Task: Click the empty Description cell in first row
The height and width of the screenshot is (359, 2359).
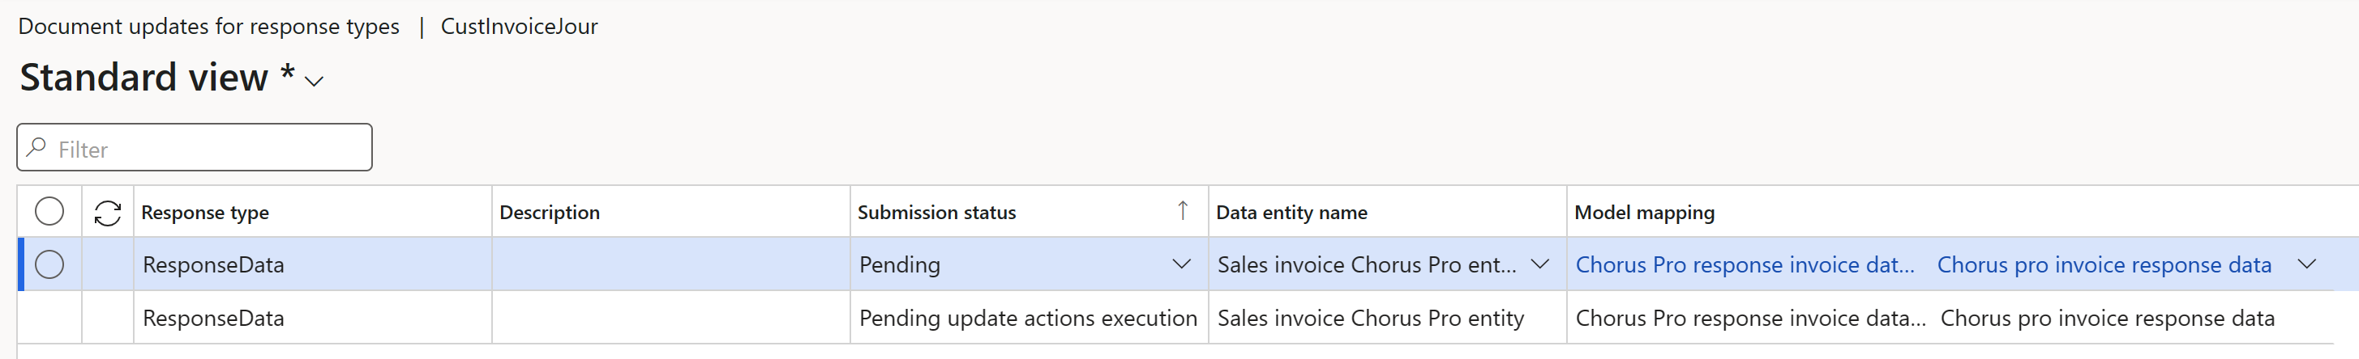Action: point(670,265)
